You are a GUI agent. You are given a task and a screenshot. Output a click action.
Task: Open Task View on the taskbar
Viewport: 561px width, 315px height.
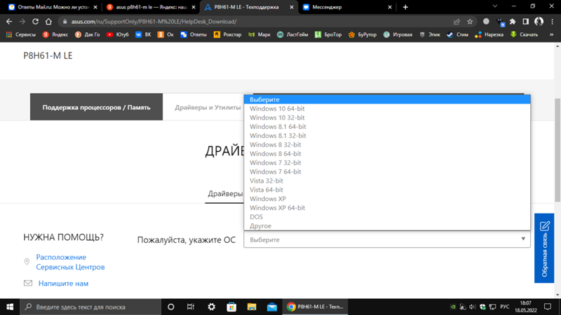click(x=190, y=307)
